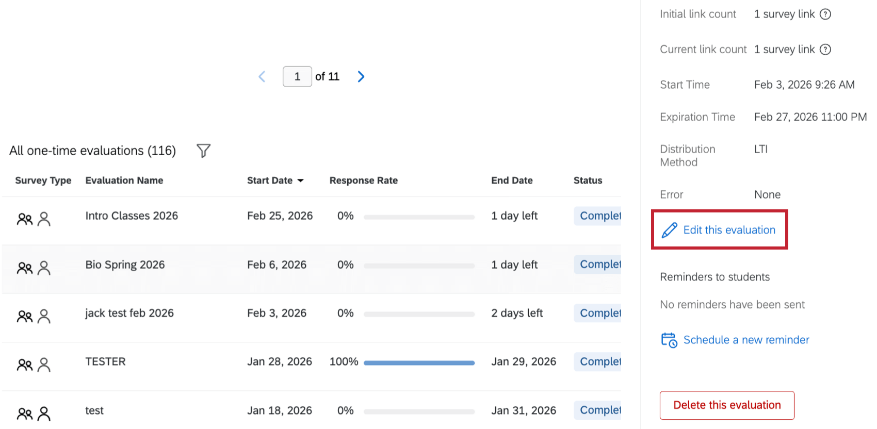Click calendar icon for scheduling a reminder
Viewport: 877px width, 429px height.
pyautogui.click(x=669, y=340)
